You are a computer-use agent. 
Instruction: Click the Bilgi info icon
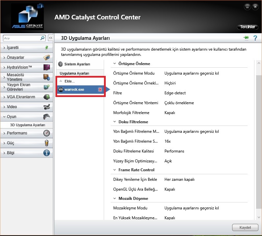[47, 153]
